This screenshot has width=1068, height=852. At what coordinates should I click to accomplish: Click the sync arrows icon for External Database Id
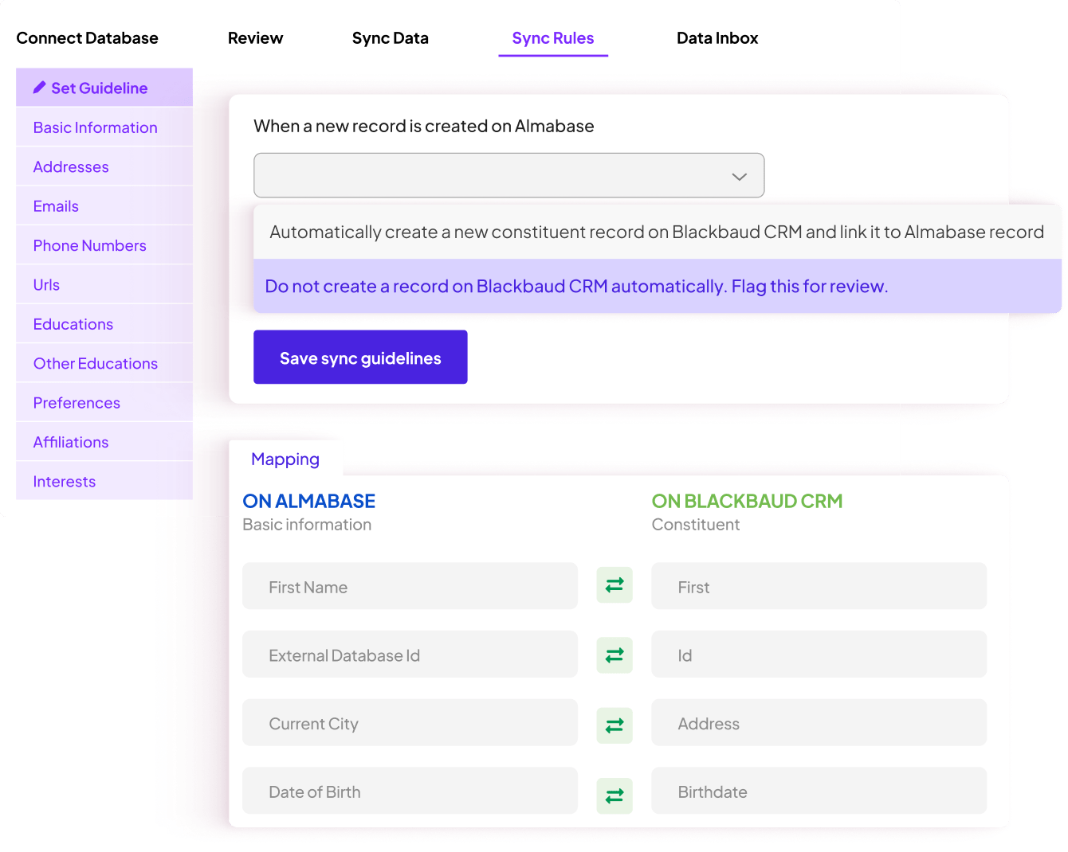pyautogui.click(x=614, y=655)
